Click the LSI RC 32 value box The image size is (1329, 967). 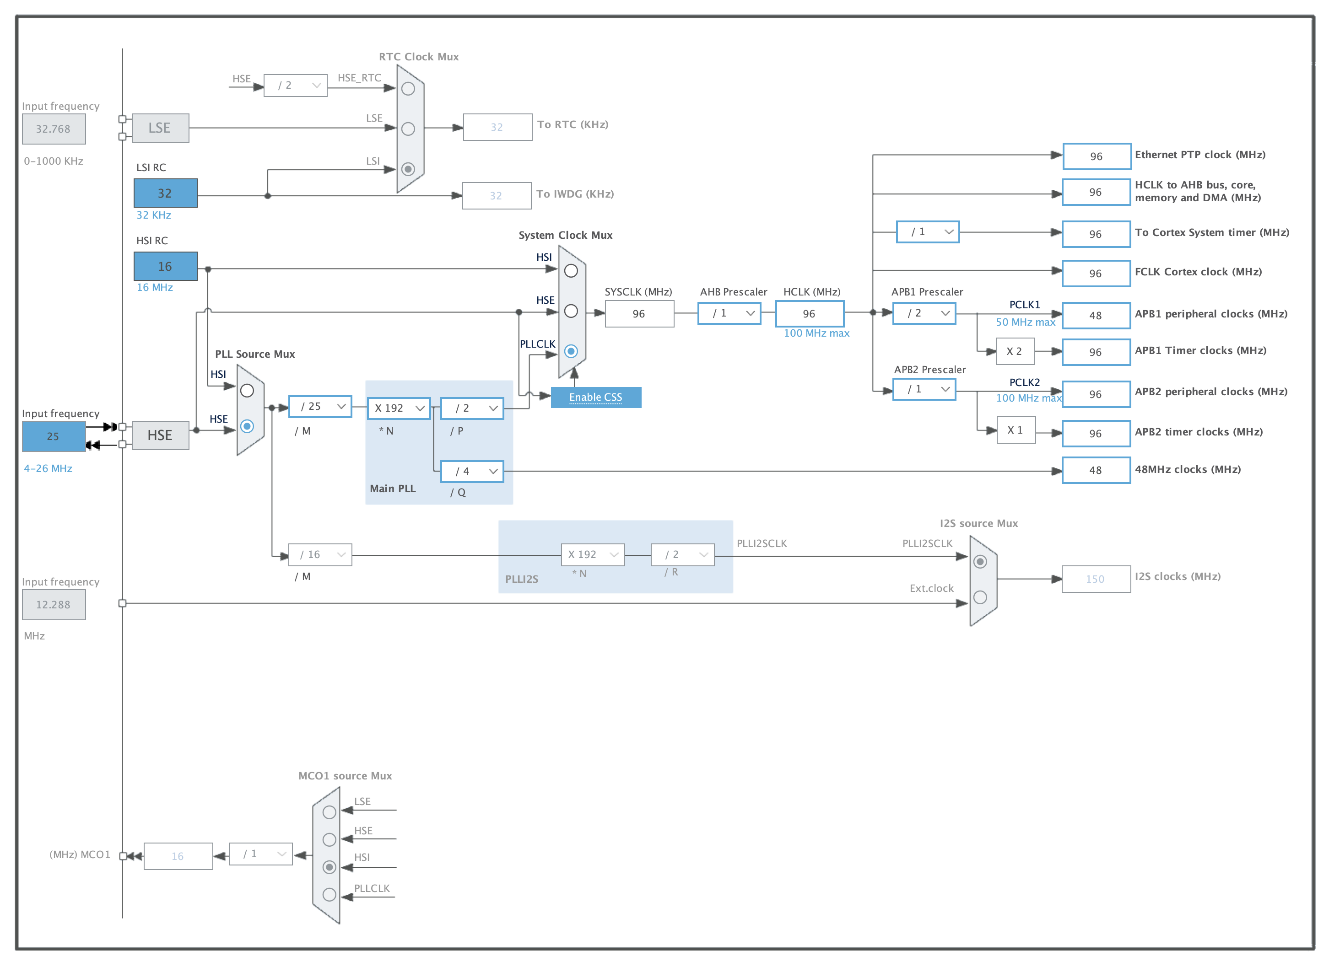click(166, 193)
